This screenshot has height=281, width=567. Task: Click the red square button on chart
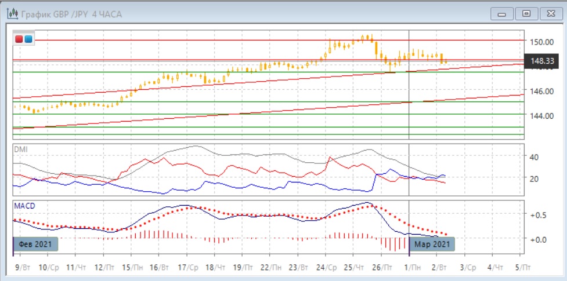pyautogui.click(x=19, y=39)
